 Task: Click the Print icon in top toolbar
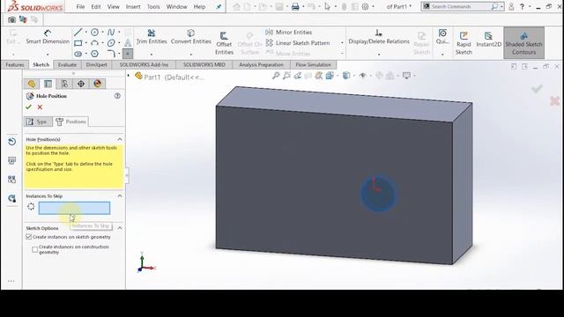pos(295,6)
